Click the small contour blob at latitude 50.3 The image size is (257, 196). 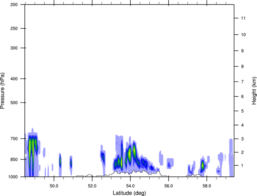[x=60, y=161]
